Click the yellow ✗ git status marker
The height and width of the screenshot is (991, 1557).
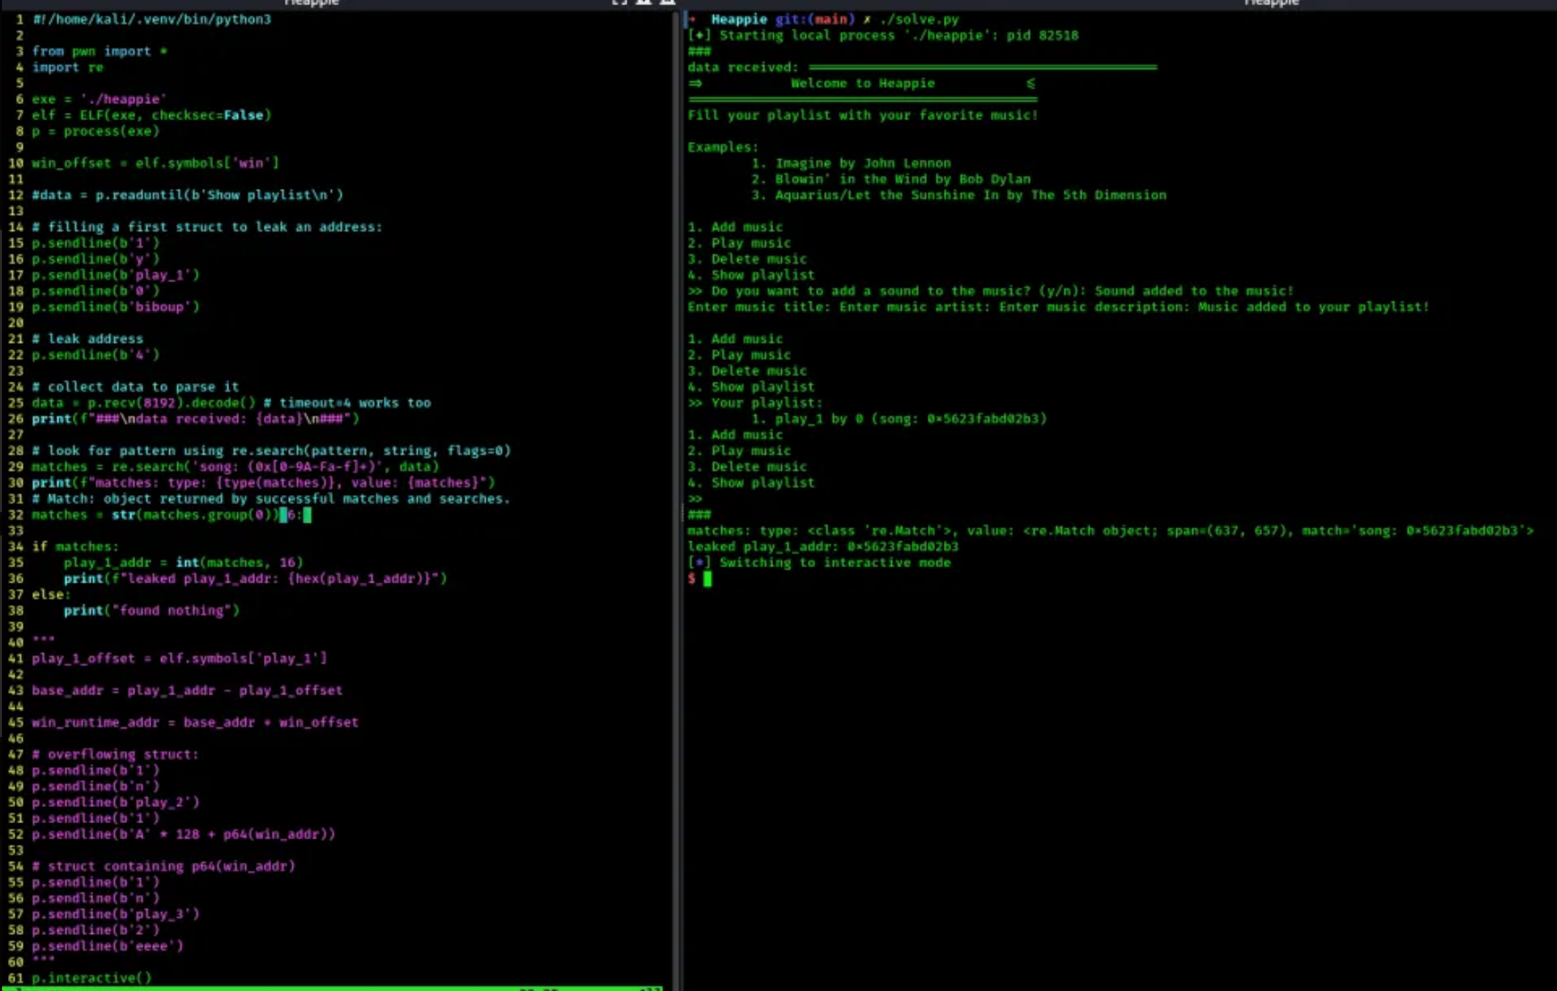click(x=866, y=19)
